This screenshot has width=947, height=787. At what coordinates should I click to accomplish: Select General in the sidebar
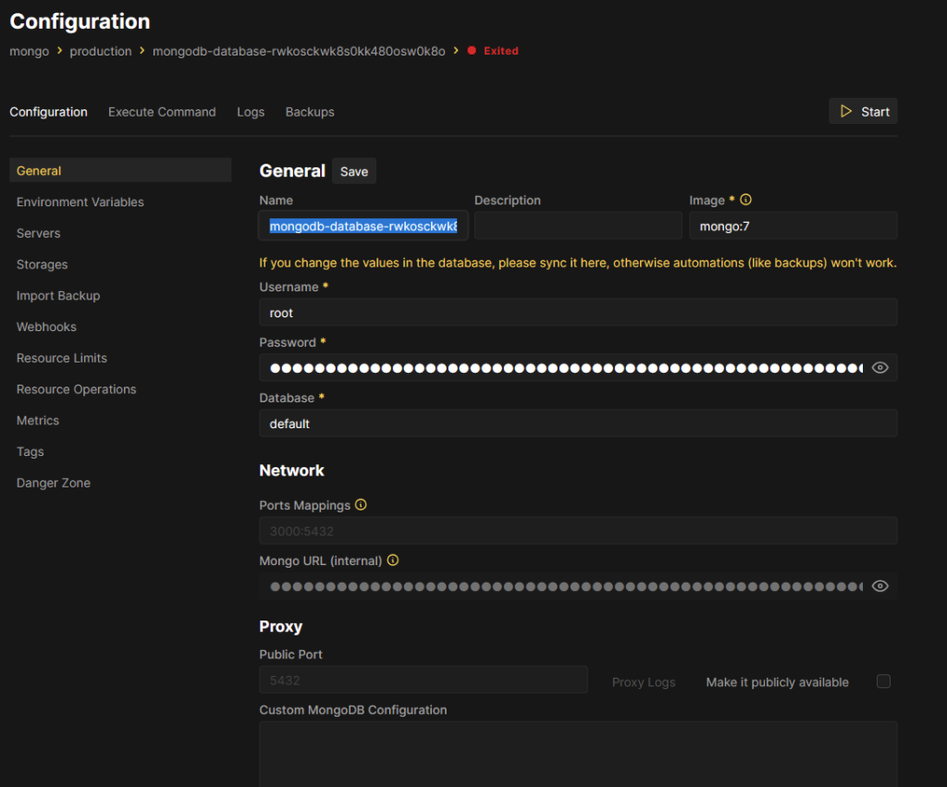[120, 170]
